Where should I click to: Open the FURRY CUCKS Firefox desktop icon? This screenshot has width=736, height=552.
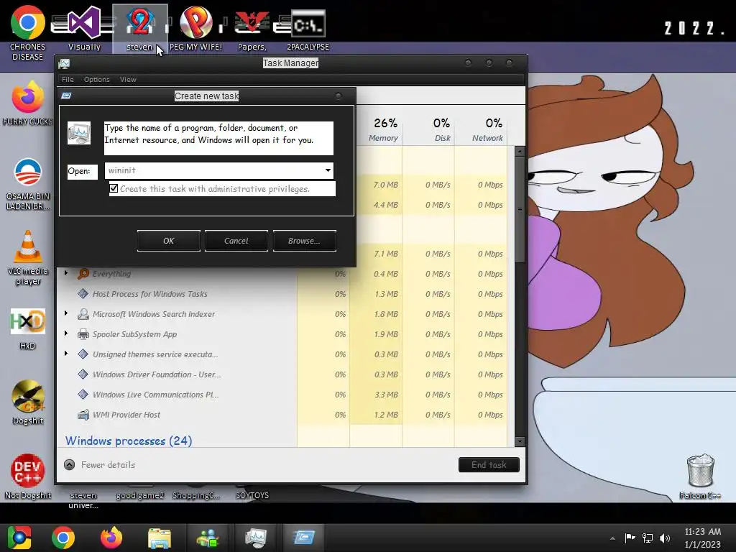point(28,103)
